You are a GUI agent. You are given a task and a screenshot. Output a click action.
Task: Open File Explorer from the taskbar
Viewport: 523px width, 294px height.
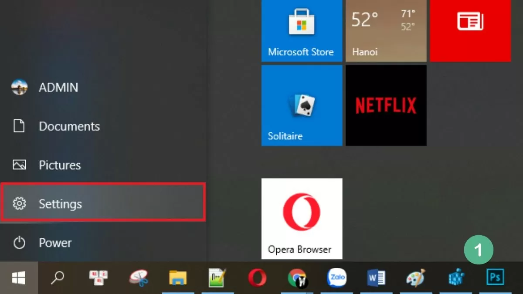pyautogui.click(x=178, y=277)
